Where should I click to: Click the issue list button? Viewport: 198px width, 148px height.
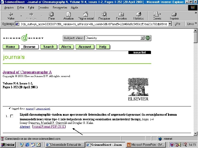(139, 52)
